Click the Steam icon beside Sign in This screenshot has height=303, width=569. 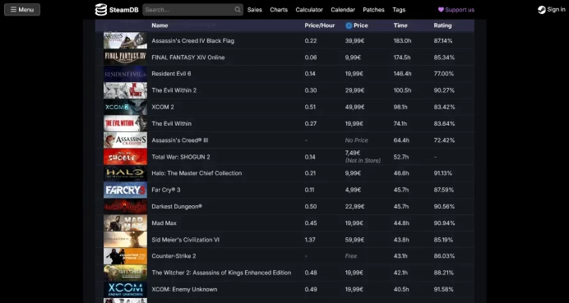click(541, 10)
